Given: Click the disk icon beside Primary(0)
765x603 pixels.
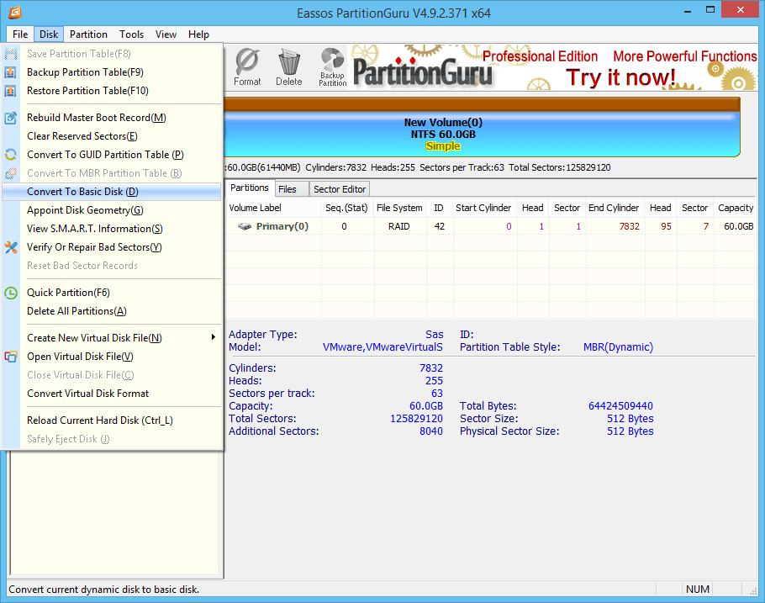Looking at the screenshot, I should pos(245,226).
